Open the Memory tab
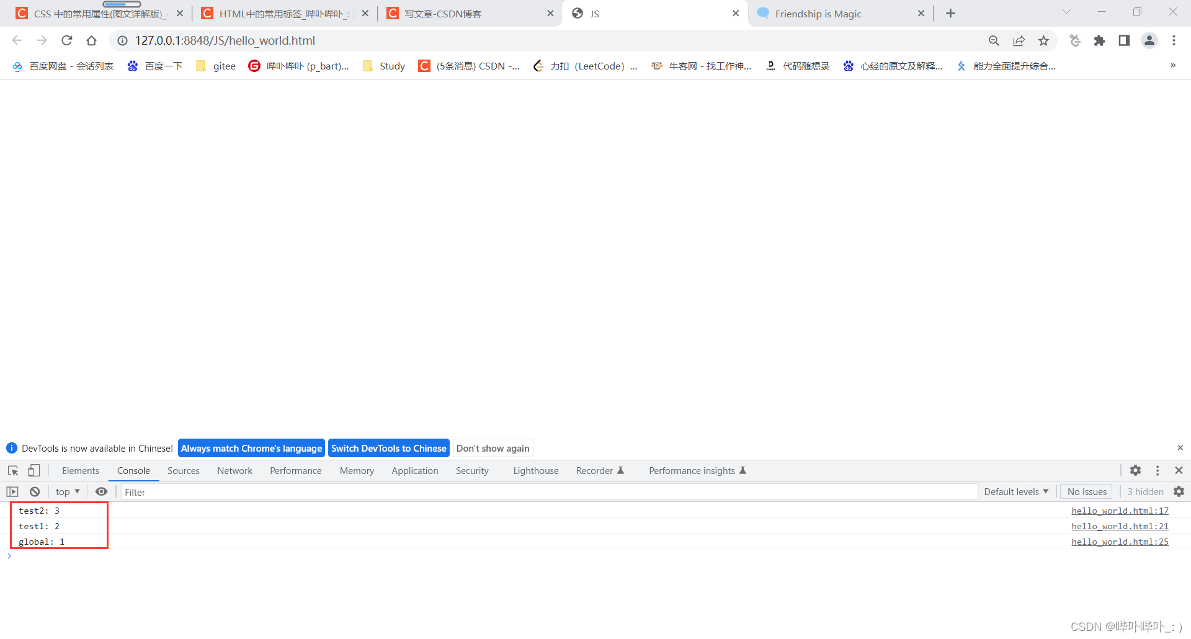This screenshot has width=1191, height=639. click(x=357, y=470)
